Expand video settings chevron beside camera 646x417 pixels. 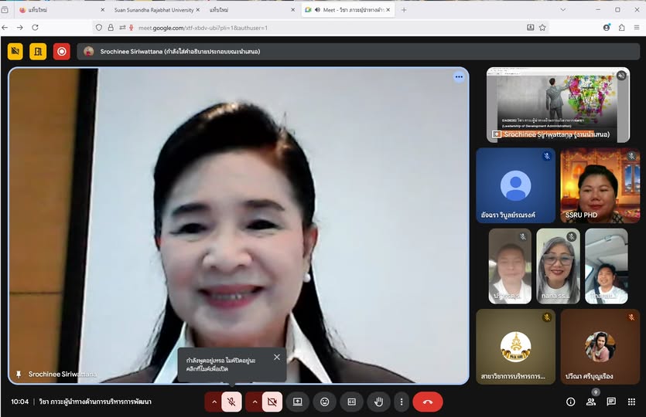[254, 402]
